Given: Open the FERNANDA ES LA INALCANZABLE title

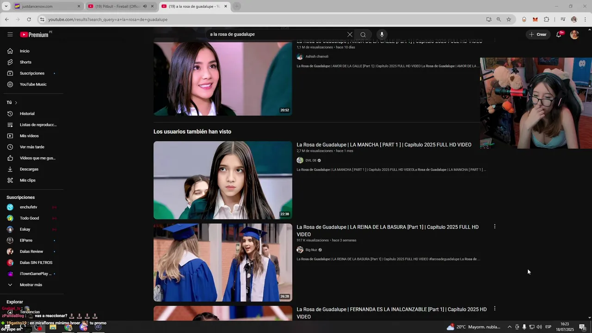Looking at the screenshot, I should (x=391, y=313).
